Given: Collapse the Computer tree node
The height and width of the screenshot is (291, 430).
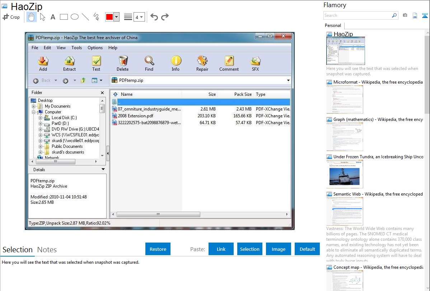Looking at the screenshot, I should click(33, 112).
